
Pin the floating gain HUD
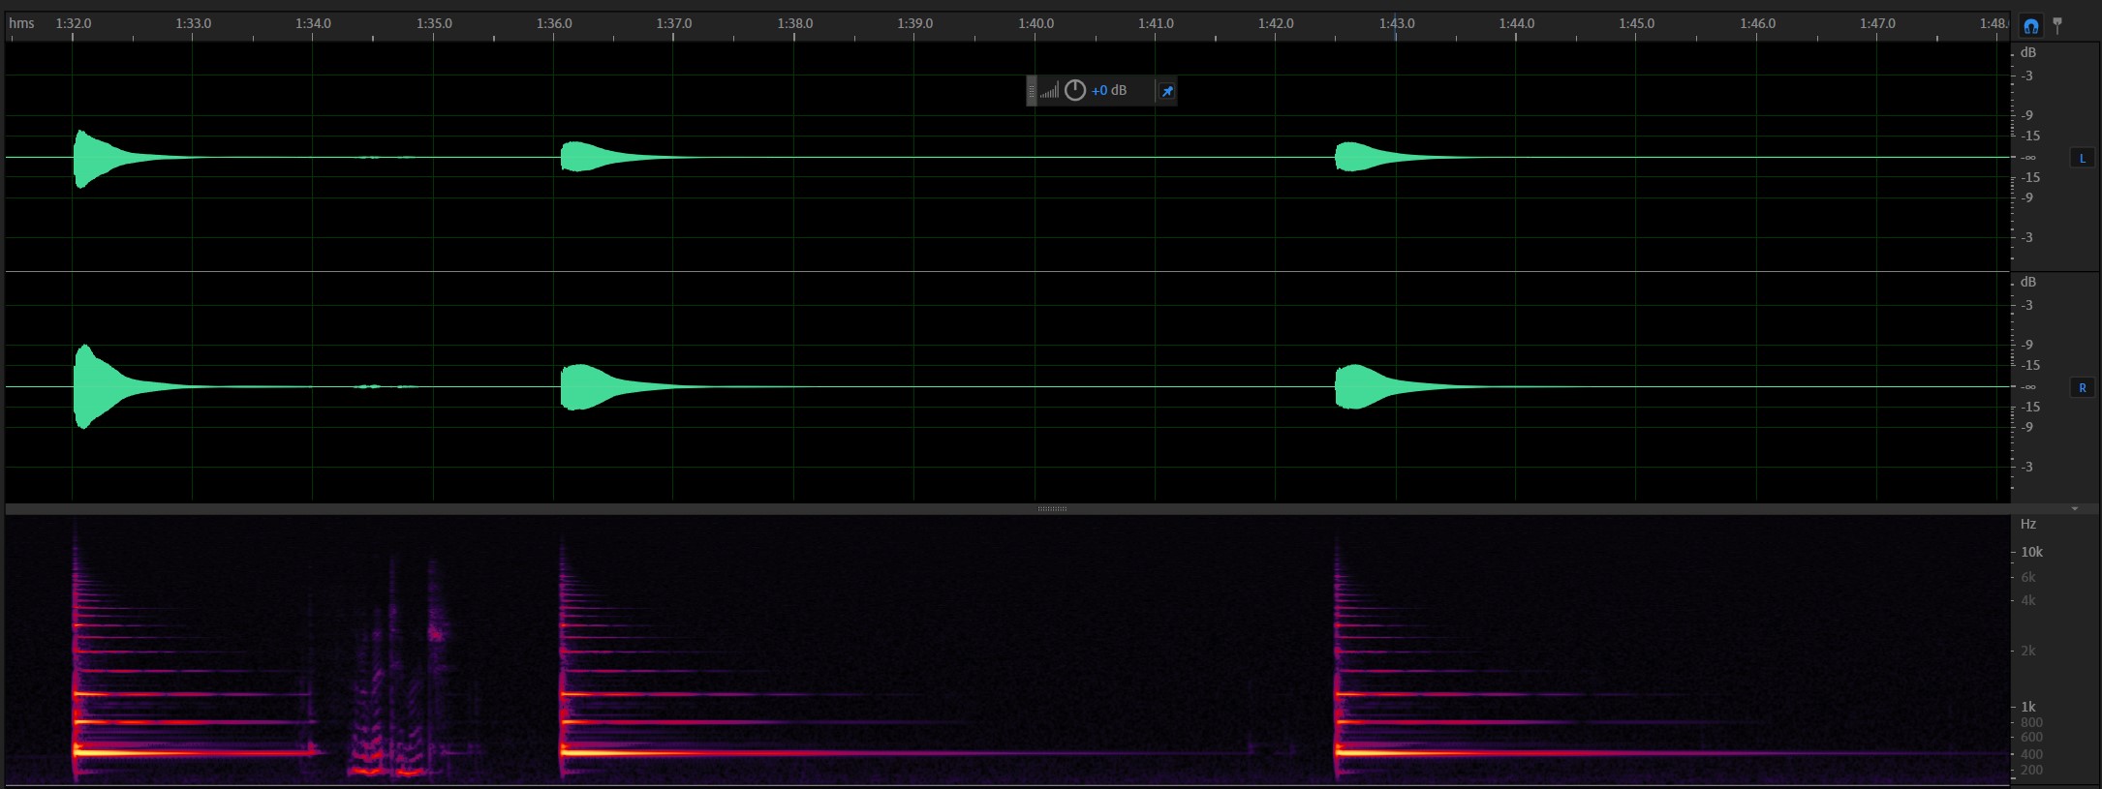coord(1167,91)
